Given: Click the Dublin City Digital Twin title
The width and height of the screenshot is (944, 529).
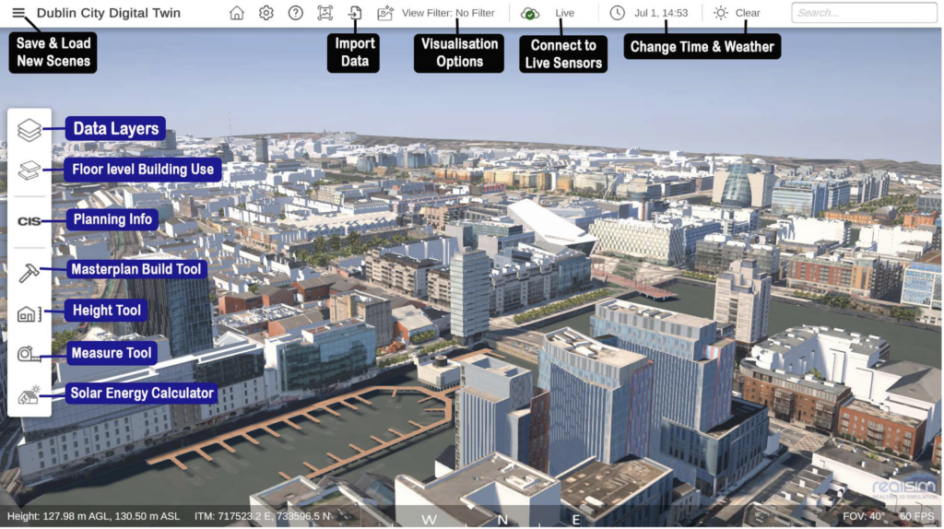Looking at the screenshot, I should tap(109, 13).
